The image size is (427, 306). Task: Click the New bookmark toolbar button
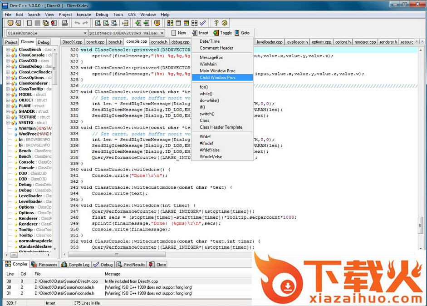[179, 33]
